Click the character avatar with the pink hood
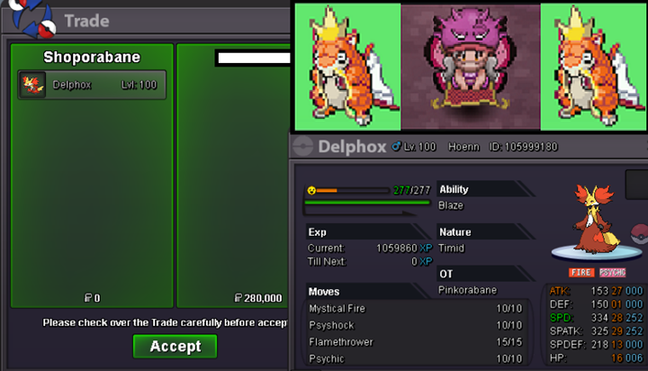Screen dimensions: 648x371 point(471,66)
